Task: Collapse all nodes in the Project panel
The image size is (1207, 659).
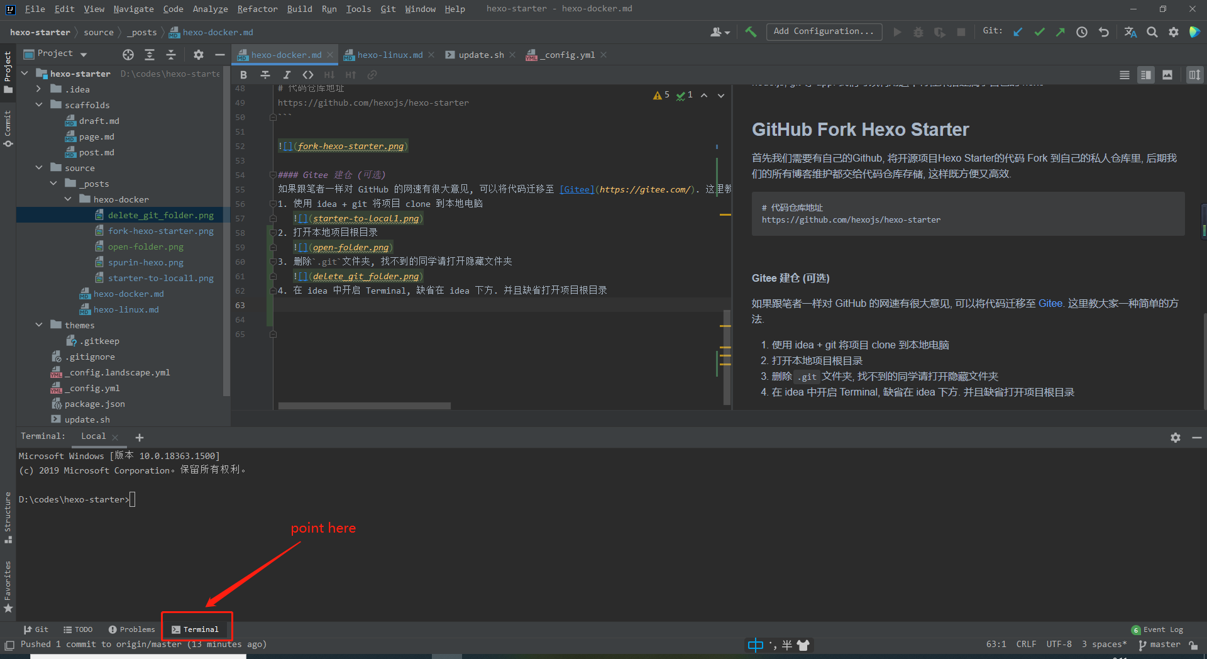Action: pos(170,55)
